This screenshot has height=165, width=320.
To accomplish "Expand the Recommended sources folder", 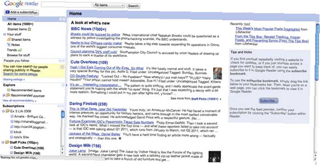I will (x=4, y=95).
